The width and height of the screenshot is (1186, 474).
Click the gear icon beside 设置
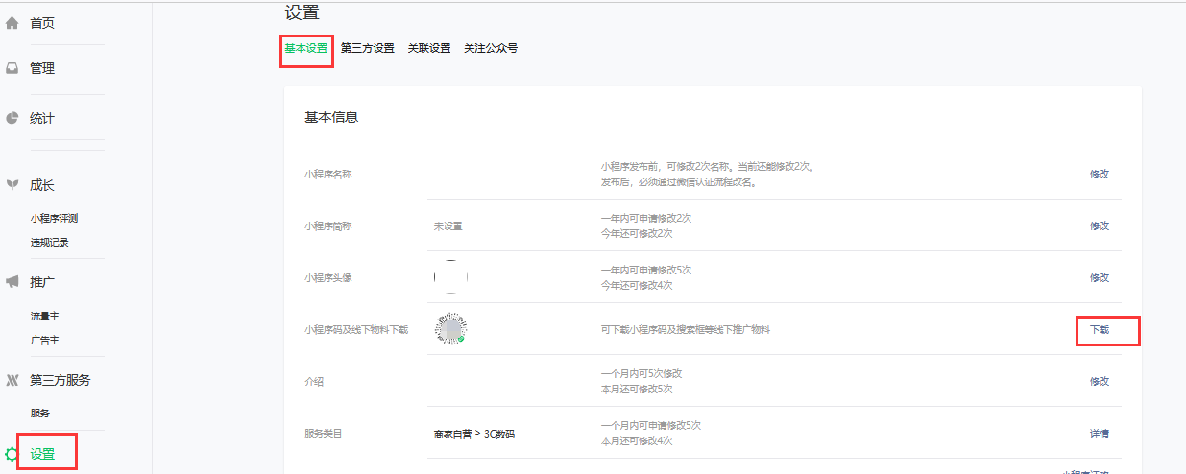(x=12, y=454)
